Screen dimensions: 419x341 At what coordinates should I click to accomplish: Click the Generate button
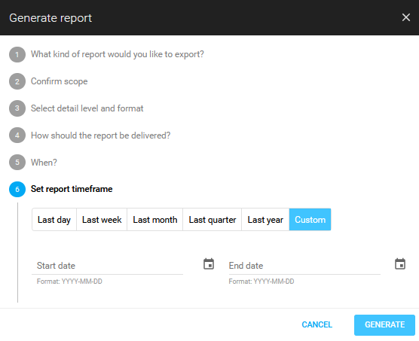coord(384,324)
